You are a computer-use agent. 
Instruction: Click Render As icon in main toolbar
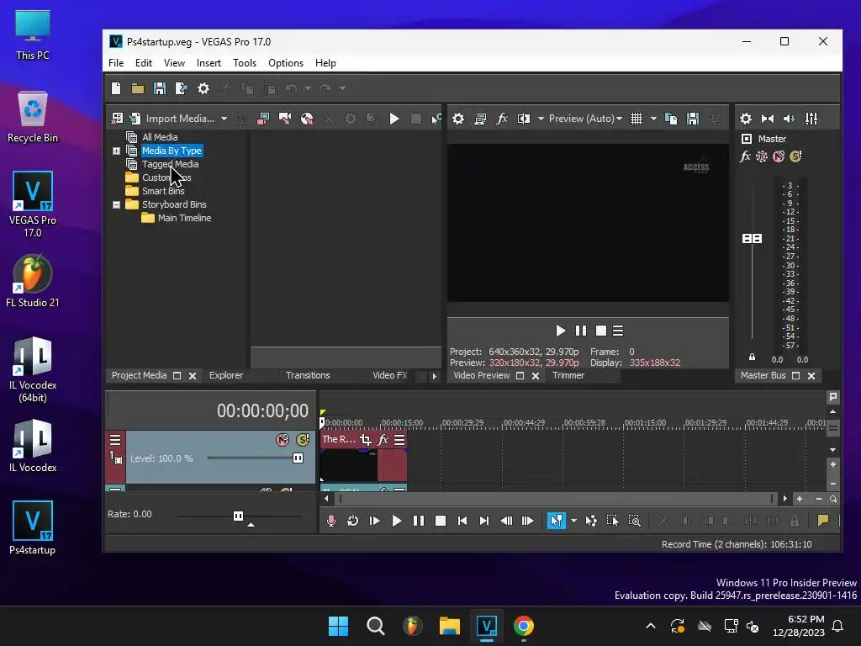coord(182,88)
